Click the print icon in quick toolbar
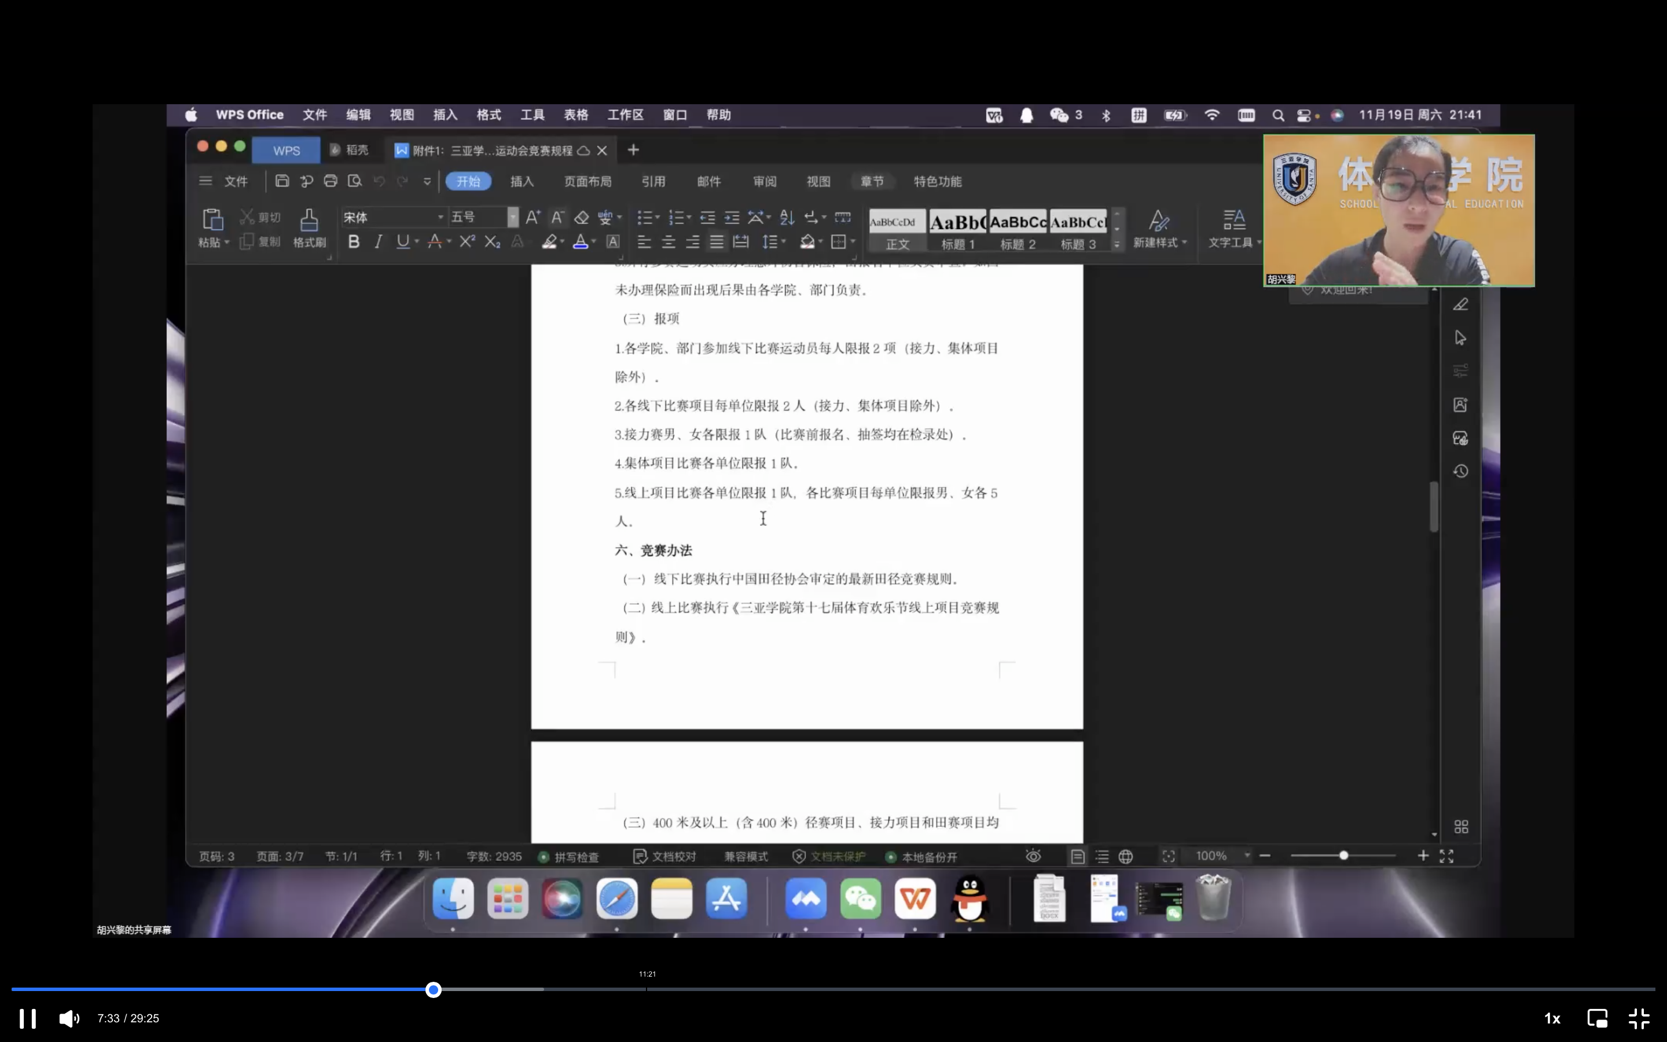Screen dimensions: 1667x1042 pos(331,181)
